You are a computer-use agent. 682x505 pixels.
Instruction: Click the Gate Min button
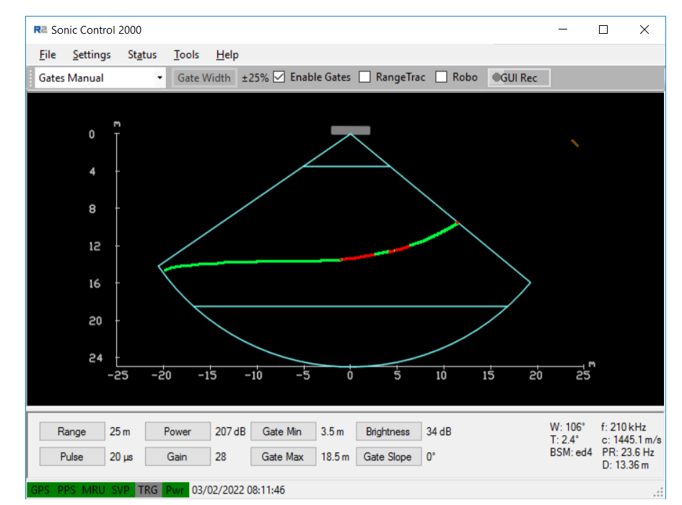283,432
